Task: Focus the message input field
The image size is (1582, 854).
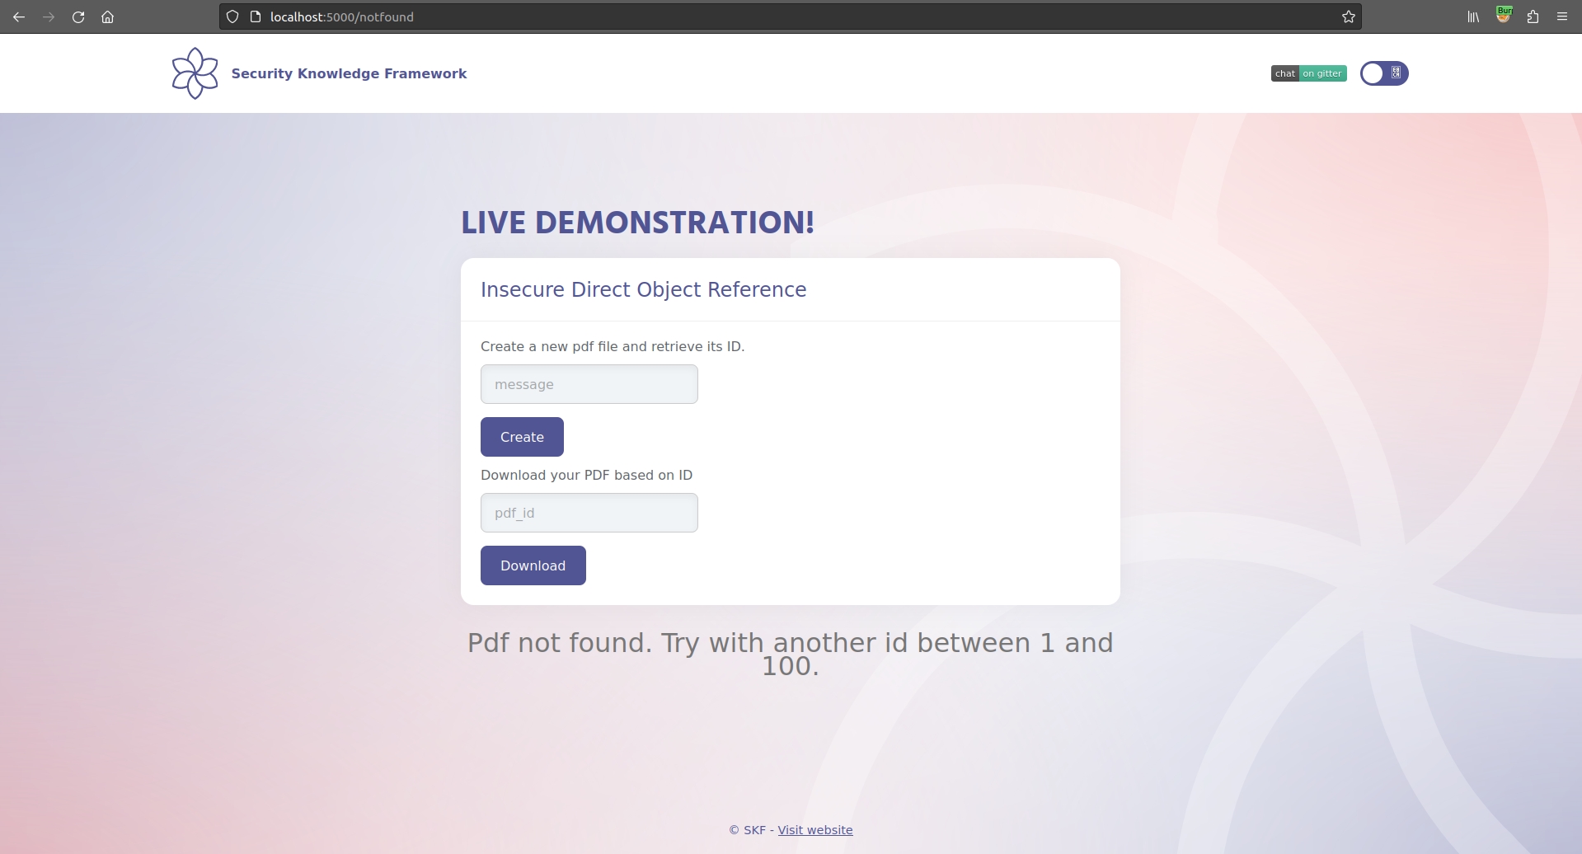Action: pos(589,384)
